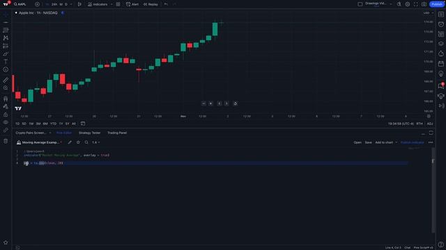Open the alerts clock panel icon
The height and width of the screenshot is (250, 446).
pos(441,24)
